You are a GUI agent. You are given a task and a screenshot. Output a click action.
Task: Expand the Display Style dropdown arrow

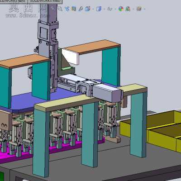[104, 9]
